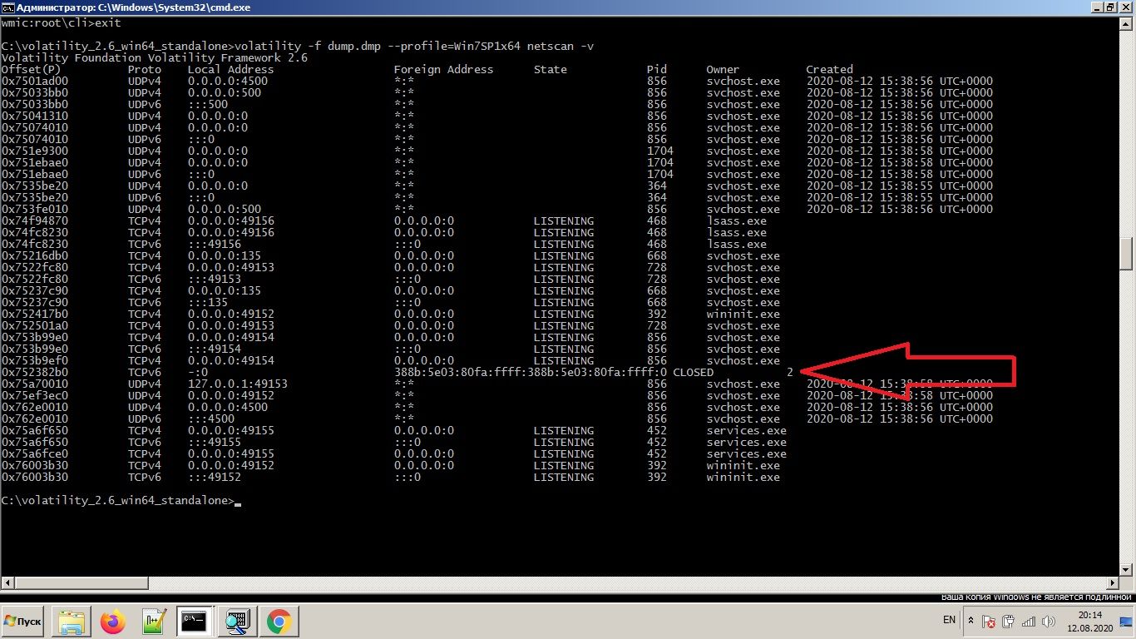Open the Пуск start menu
The width and height of the screenshot is (1136, 639).
click(23, 621)
